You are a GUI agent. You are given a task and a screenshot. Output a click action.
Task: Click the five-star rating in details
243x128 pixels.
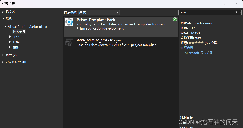pyautogui.click(x=196, y=43)
